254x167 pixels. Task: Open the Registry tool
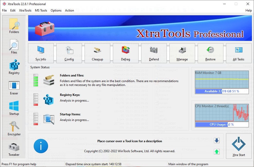pyautogui.click(x=14, y=66)
